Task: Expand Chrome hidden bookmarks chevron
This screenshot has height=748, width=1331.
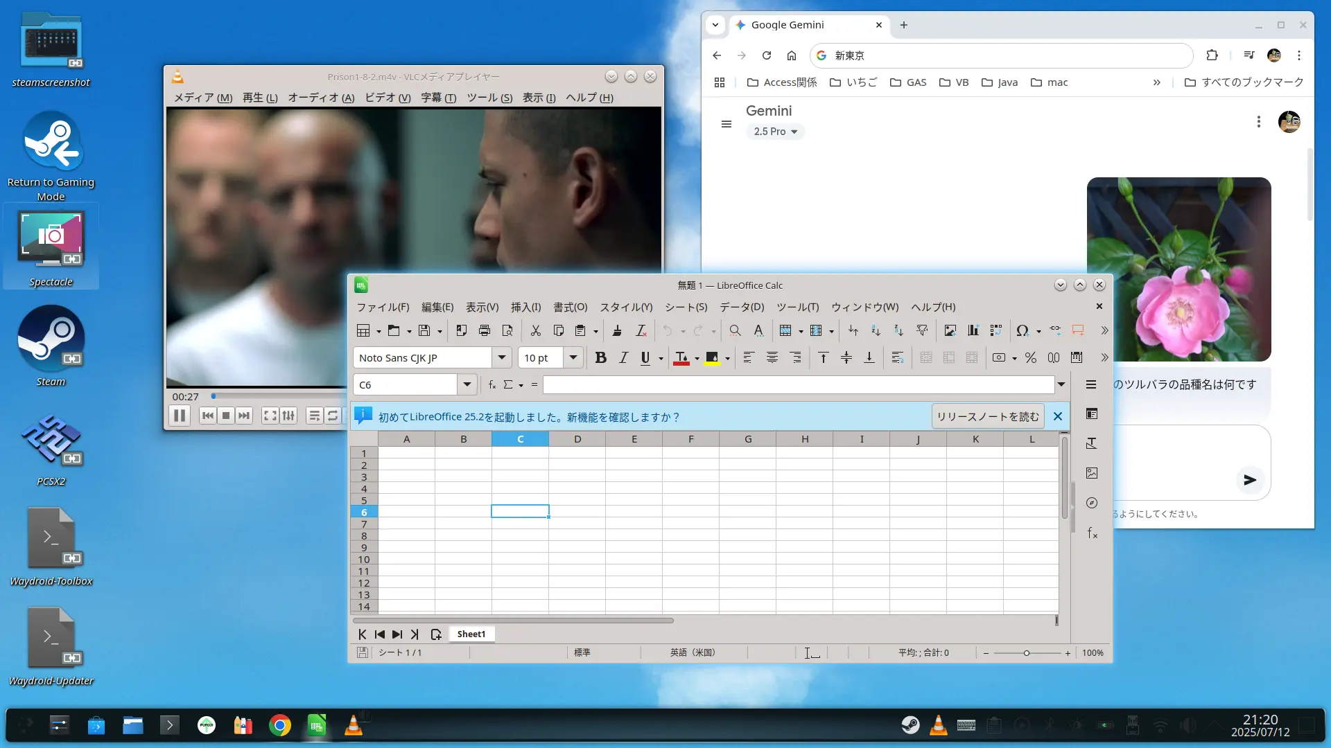Action: pos(1156,82)
